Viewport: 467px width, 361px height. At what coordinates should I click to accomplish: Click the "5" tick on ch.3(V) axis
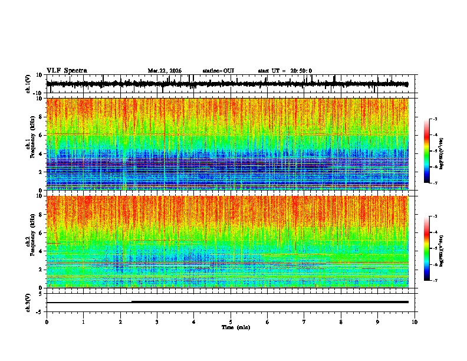(x=41, y=293)
